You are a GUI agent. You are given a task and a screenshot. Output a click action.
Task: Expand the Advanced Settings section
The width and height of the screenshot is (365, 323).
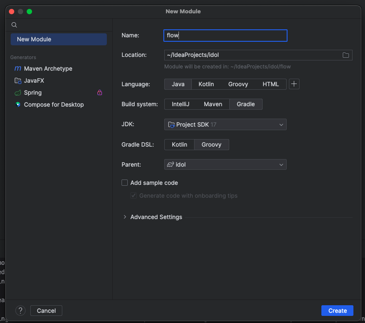click(x=125, y=217)
